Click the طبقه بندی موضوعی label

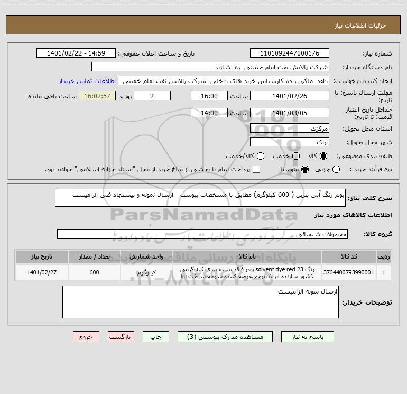[x=364, y=156]
